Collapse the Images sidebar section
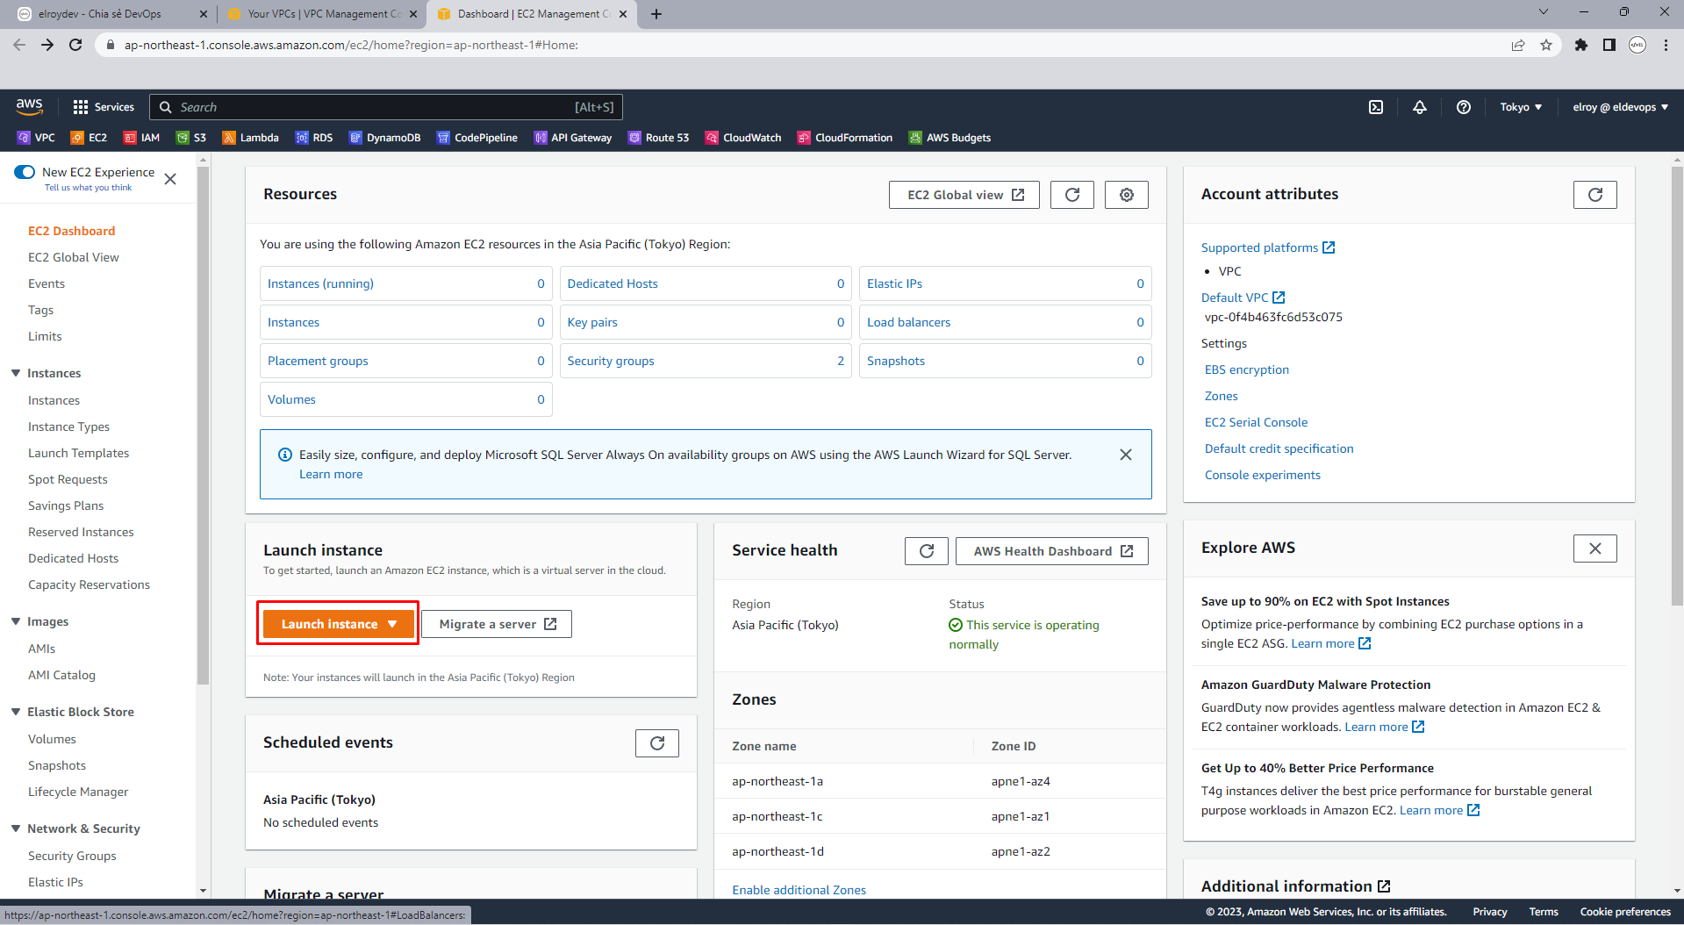 point(16,621)
